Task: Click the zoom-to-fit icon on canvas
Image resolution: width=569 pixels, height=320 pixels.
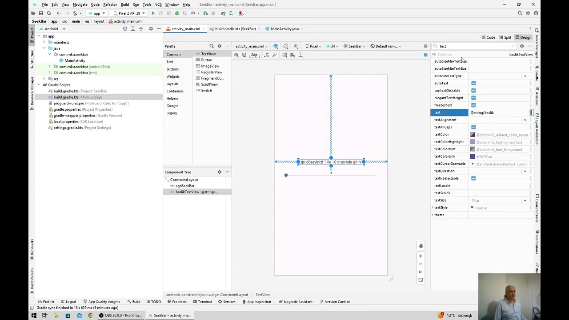Action: coord(421,280)
